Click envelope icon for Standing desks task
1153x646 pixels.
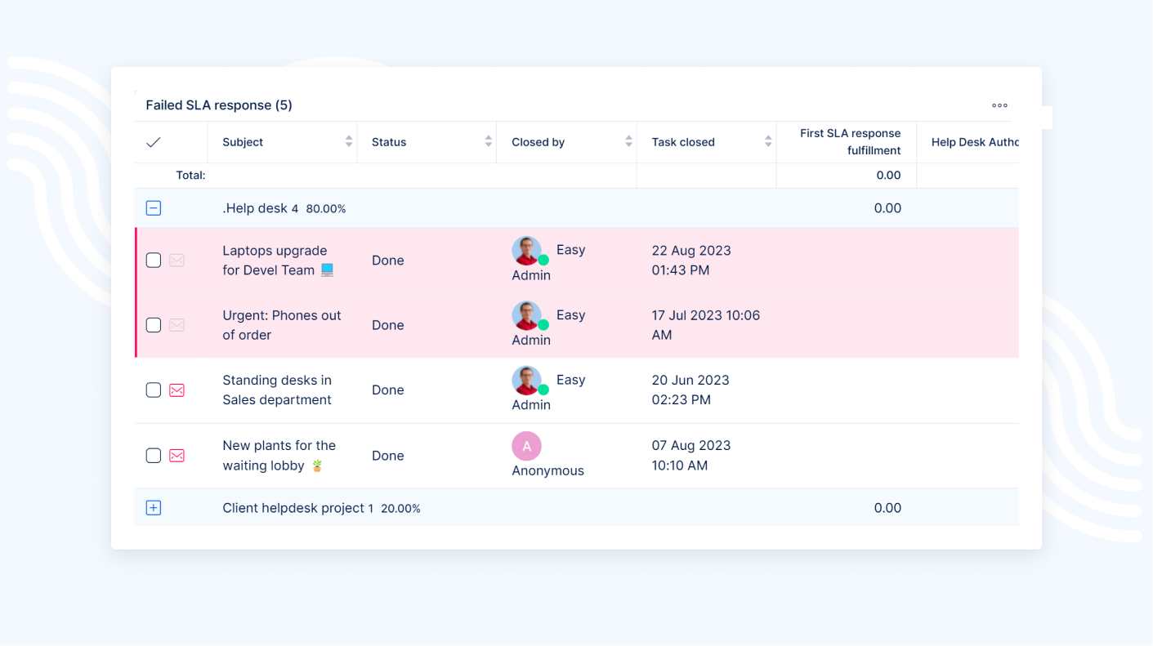(177, 390)
